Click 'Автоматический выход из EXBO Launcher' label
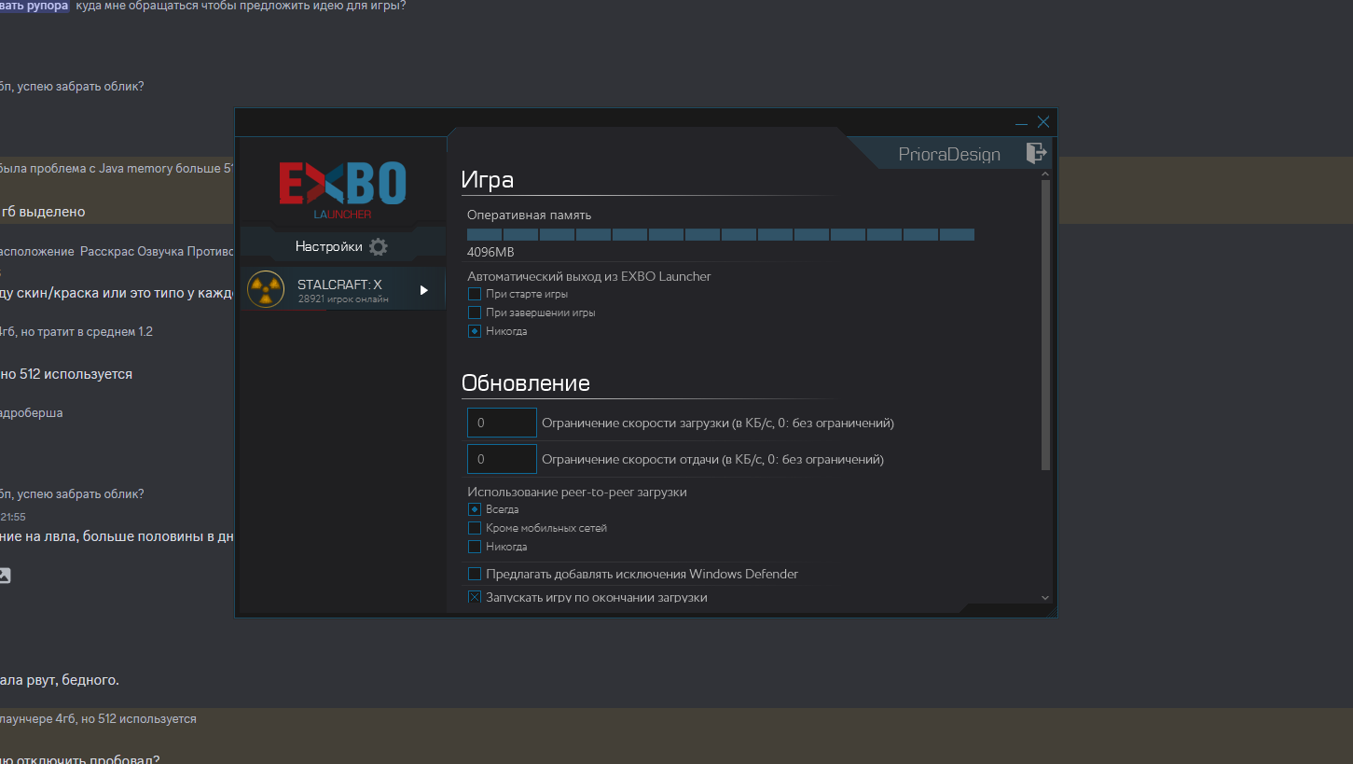 point(589,276)
